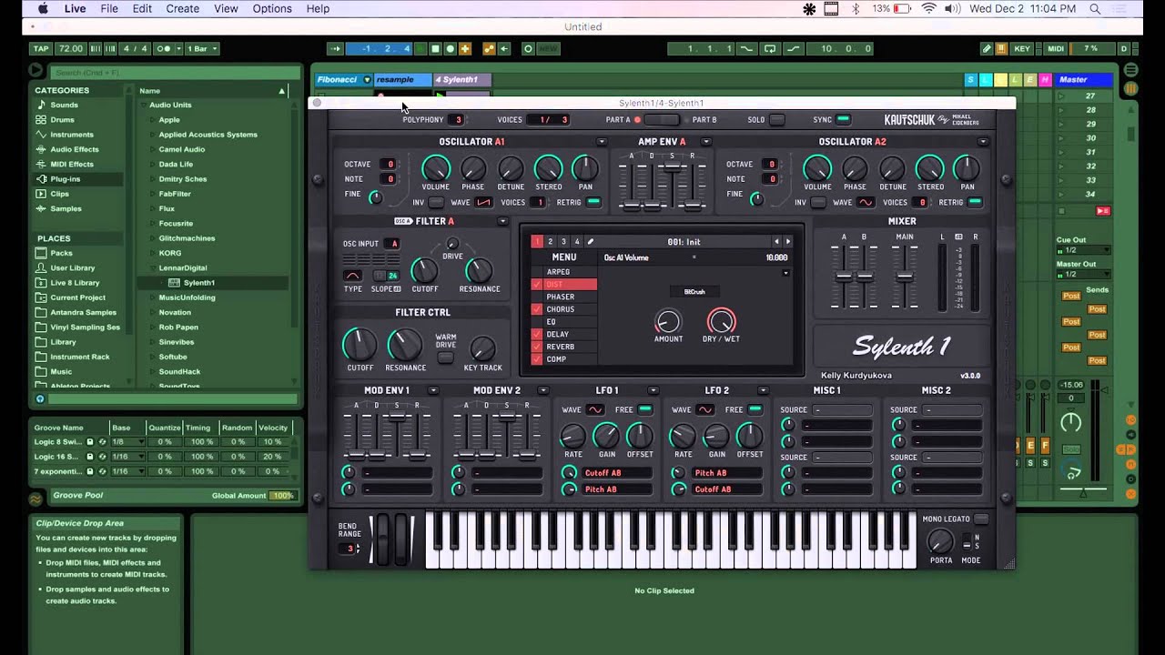
Task: Click Ableton's arrangement record button
Action: click(x=451, y=49)
